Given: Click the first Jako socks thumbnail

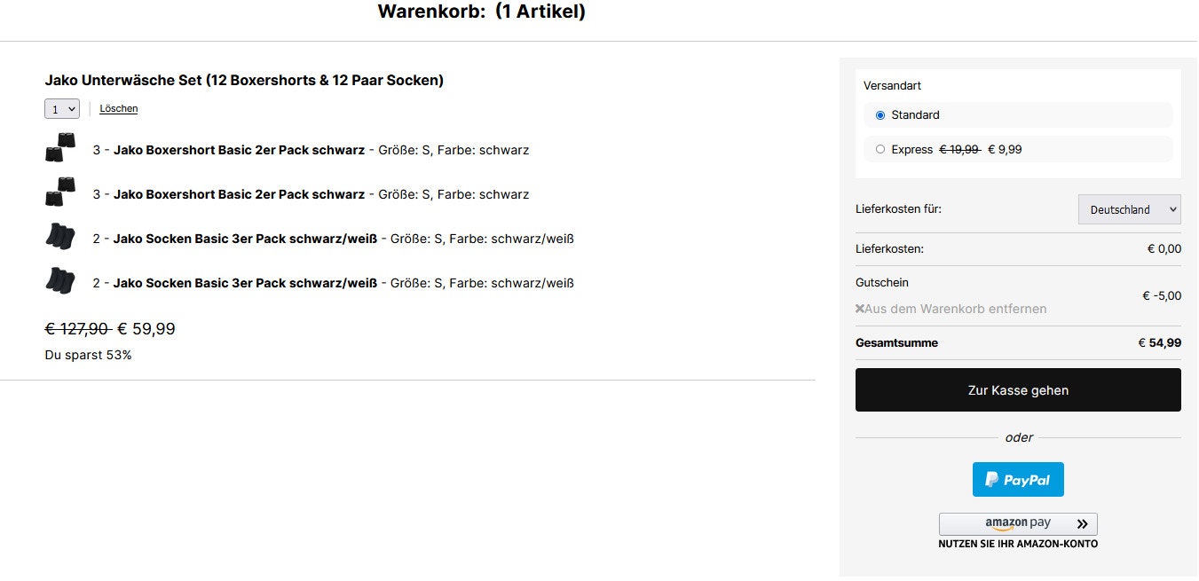Looking at the screenshot, I should (x=60, y=237).
